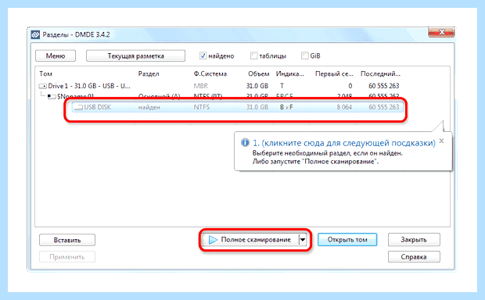Click the Объем column header
This screenshot has width=485, height=300.
(259, 74)
